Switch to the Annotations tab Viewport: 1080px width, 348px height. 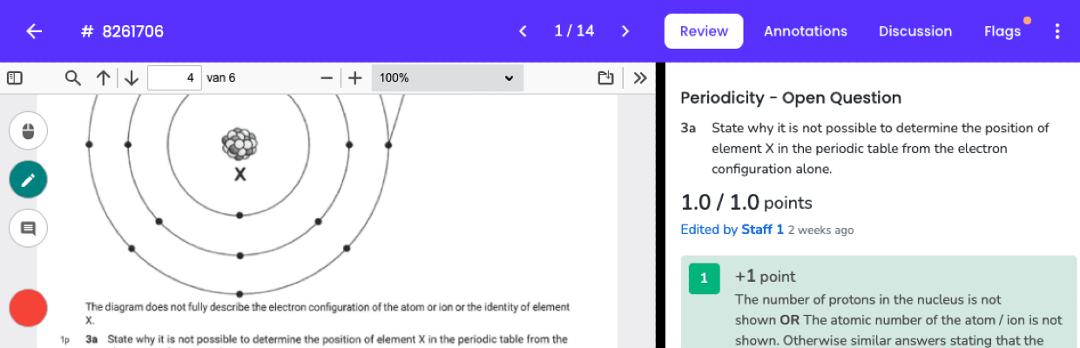pos(806,31)
